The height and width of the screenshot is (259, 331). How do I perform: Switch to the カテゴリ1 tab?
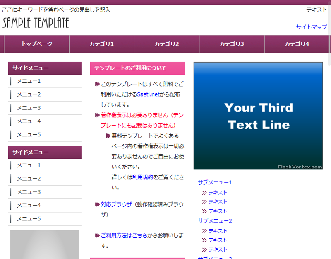pos(101,44)
